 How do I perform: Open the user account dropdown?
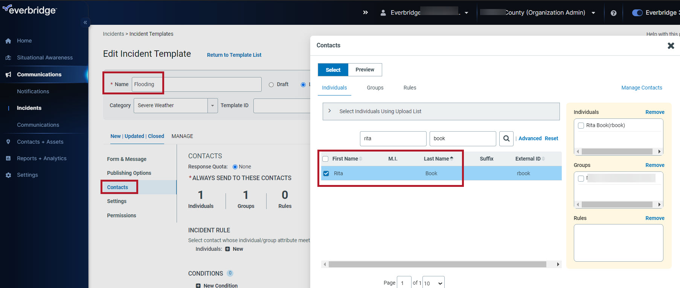click(467, 13)
